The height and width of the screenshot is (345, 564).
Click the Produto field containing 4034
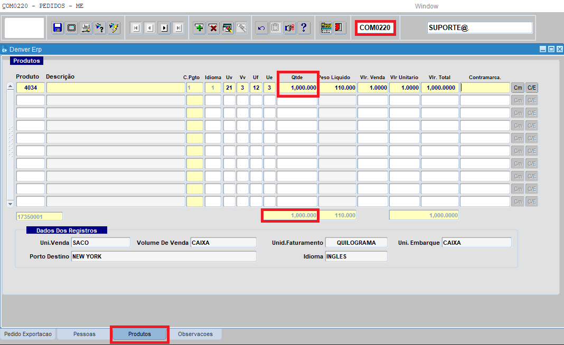(x=31, y=88)
